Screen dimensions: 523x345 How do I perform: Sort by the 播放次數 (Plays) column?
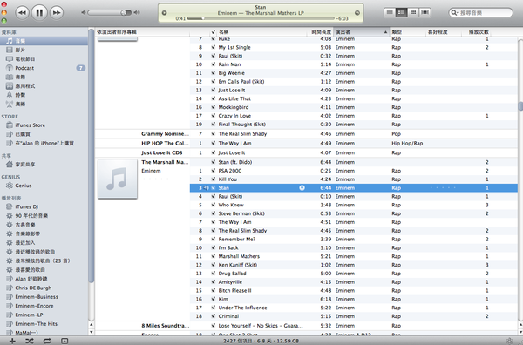point(476,32)
